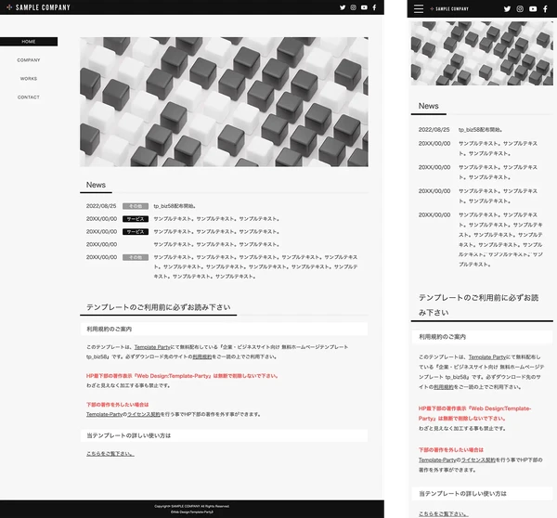Screen dimensions: 557x518
Task: Click the SAMPLE COMPANY logo in mobile header
Action: (x=449, y=9)
